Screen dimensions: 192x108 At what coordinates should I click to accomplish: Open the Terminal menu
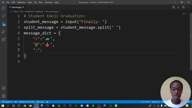[x=48, y=2]
